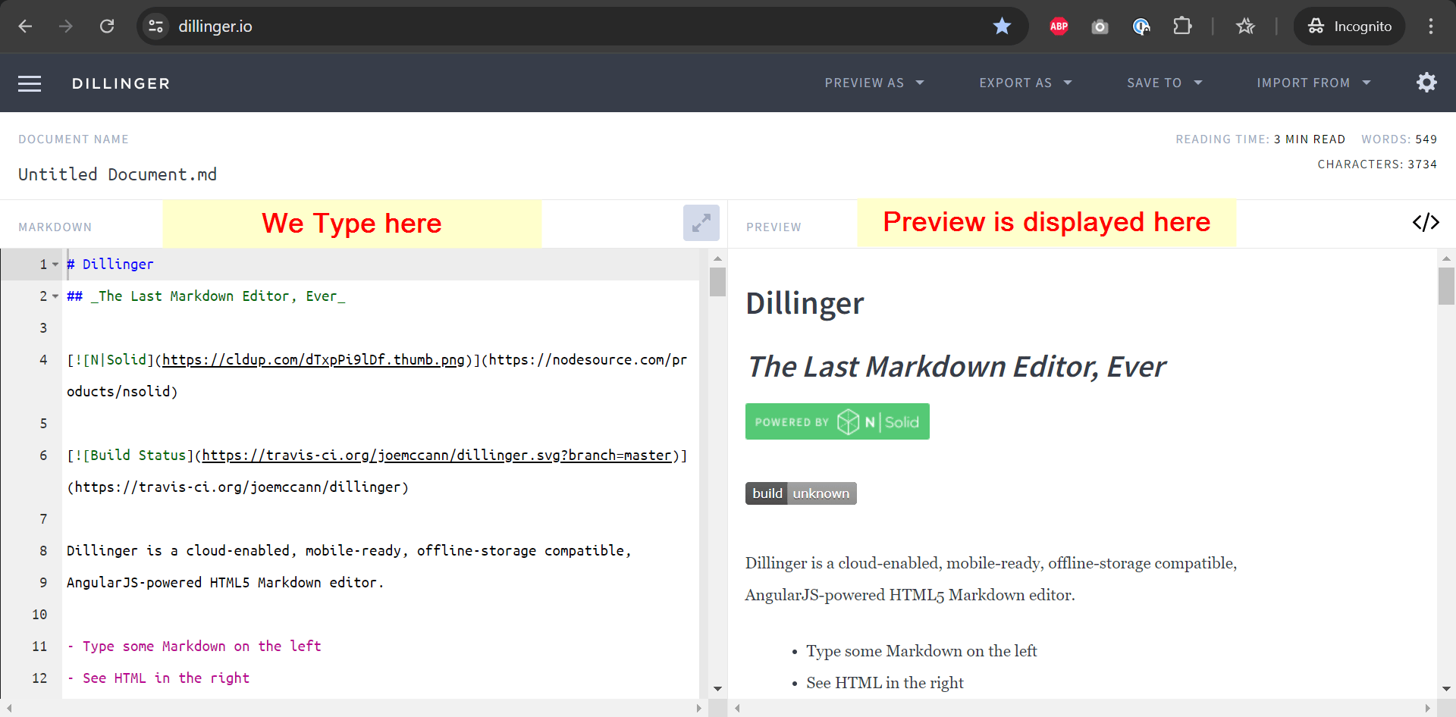
Task: View site information icon in address bar
Action: [156, 27]
